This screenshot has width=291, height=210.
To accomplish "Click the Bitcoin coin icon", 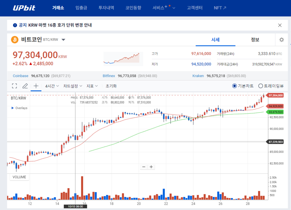I will [x=15, y=40].
